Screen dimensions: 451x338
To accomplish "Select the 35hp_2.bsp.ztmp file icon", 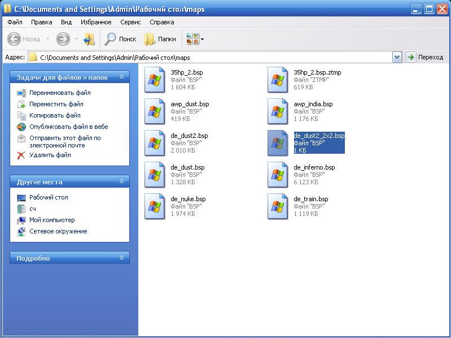I will click(278, 80).
